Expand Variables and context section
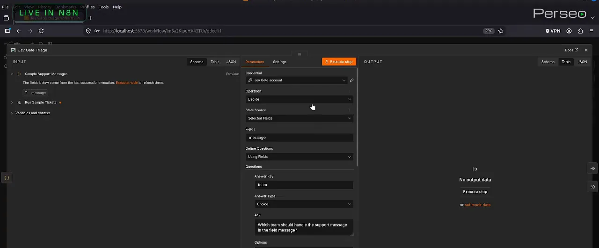Screen dimensions: 599x248 point(12,113)
